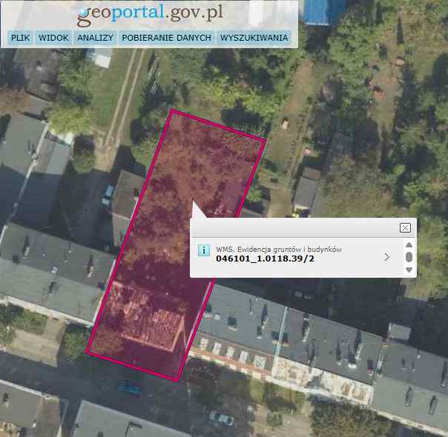Click the popup scroll up arrow
Screen dimensions: 448x437
[x=409, y=244]
